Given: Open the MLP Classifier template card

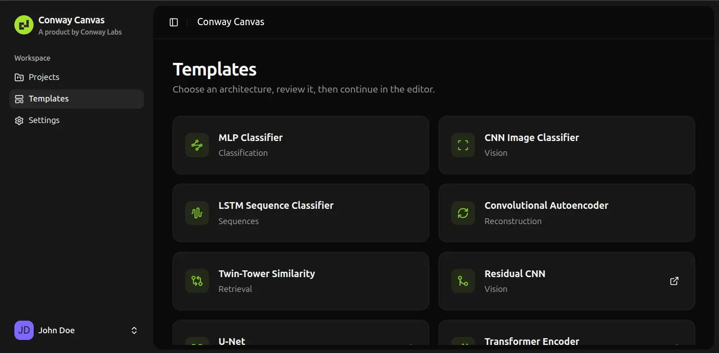Looking at the screenshot, I should pyautogui.click(x=301, y=145).
